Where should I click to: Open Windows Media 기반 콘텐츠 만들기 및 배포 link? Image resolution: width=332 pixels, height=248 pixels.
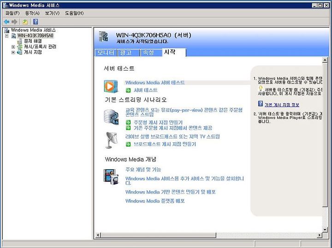point(171,192)
